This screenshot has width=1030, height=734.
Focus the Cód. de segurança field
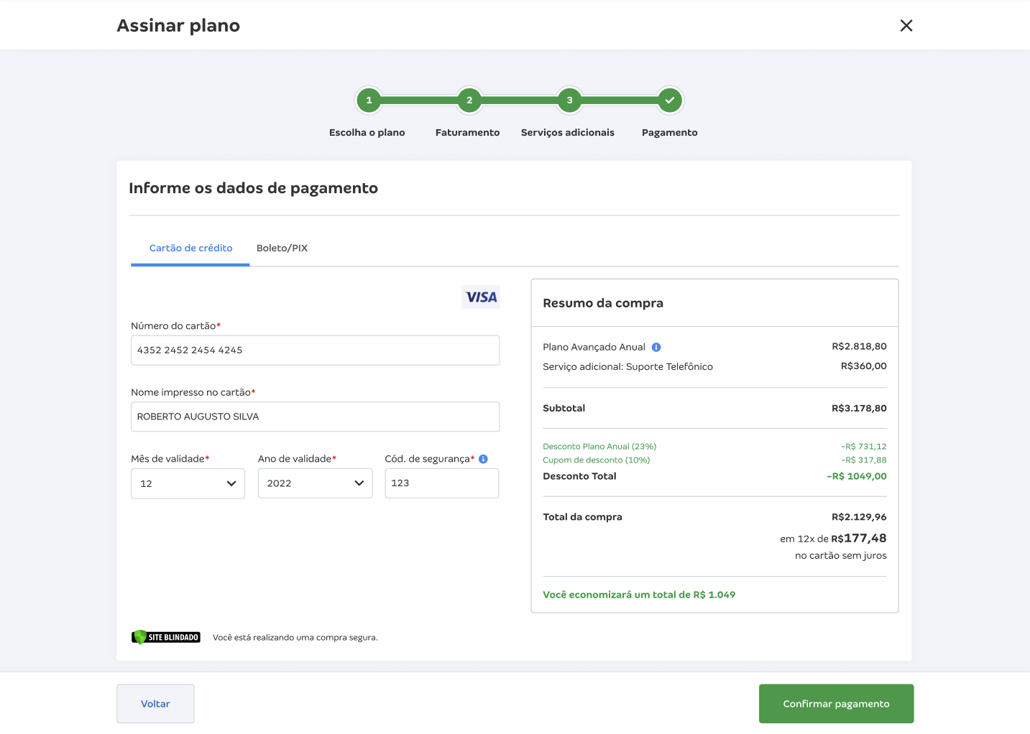pyautogui.click(x=442, y=483)
